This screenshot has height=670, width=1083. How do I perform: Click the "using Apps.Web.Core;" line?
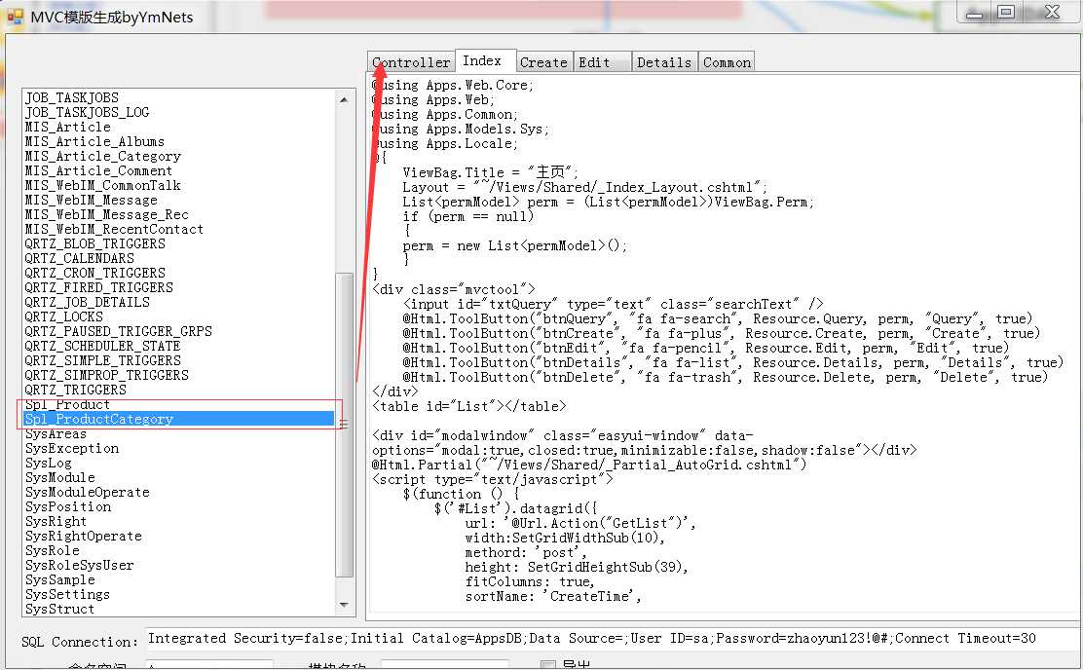tap(453, 85)
